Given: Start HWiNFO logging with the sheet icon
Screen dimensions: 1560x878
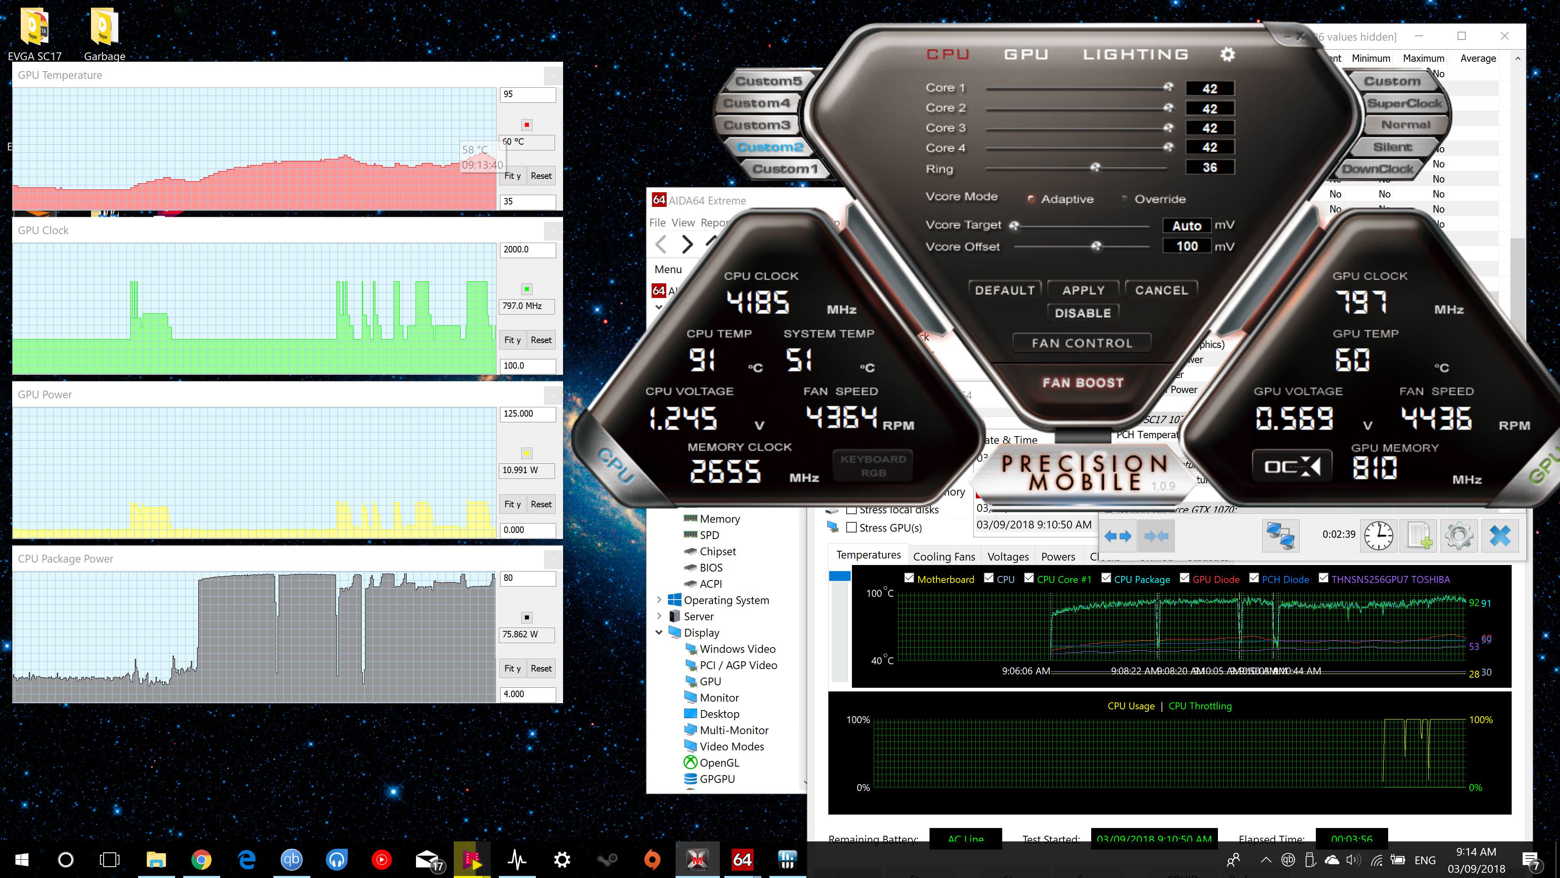Looking at the screenshot, I should point(1419,536).
